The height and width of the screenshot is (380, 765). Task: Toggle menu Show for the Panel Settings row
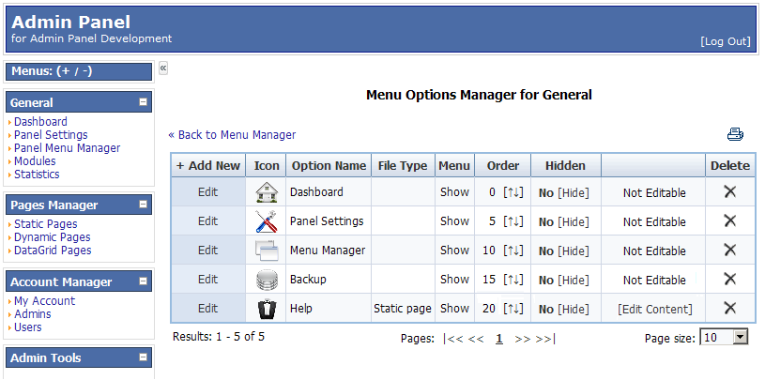(x=454, y=221)
